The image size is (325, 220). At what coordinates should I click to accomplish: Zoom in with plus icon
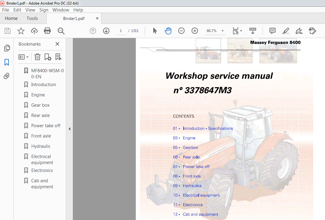[195, 31]
